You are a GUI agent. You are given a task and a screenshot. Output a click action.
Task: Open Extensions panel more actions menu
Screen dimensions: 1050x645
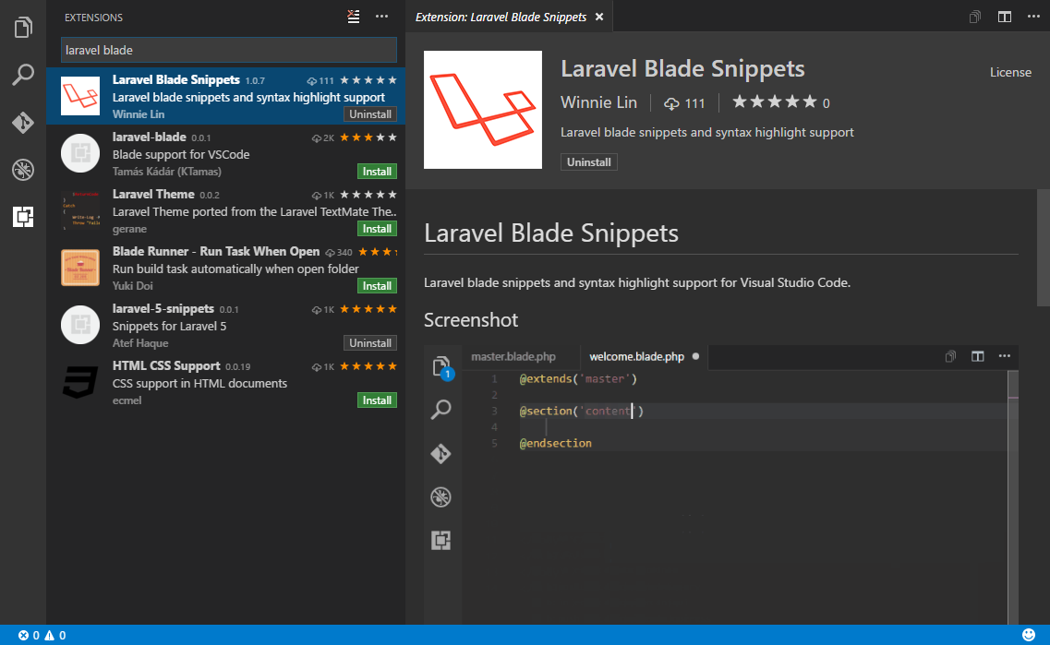(381, 17)
